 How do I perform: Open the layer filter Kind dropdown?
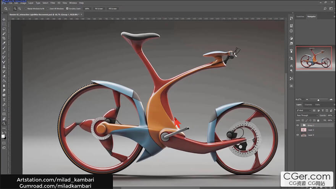(x=304, y=110)
